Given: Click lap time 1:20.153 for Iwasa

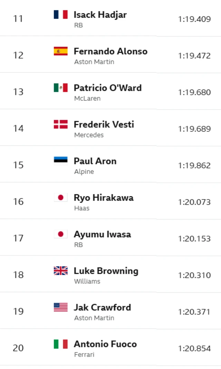Looking at the screenshot, I should coord(194,239).
